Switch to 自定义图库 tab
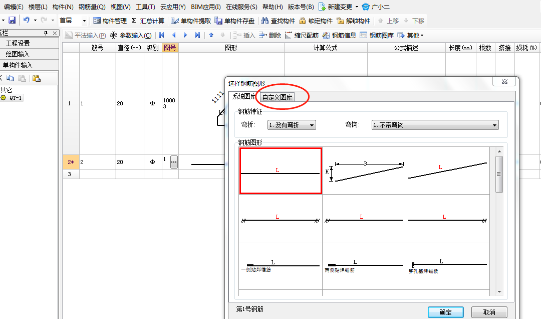This screenshot has width=541, height=319. [278, 97]
